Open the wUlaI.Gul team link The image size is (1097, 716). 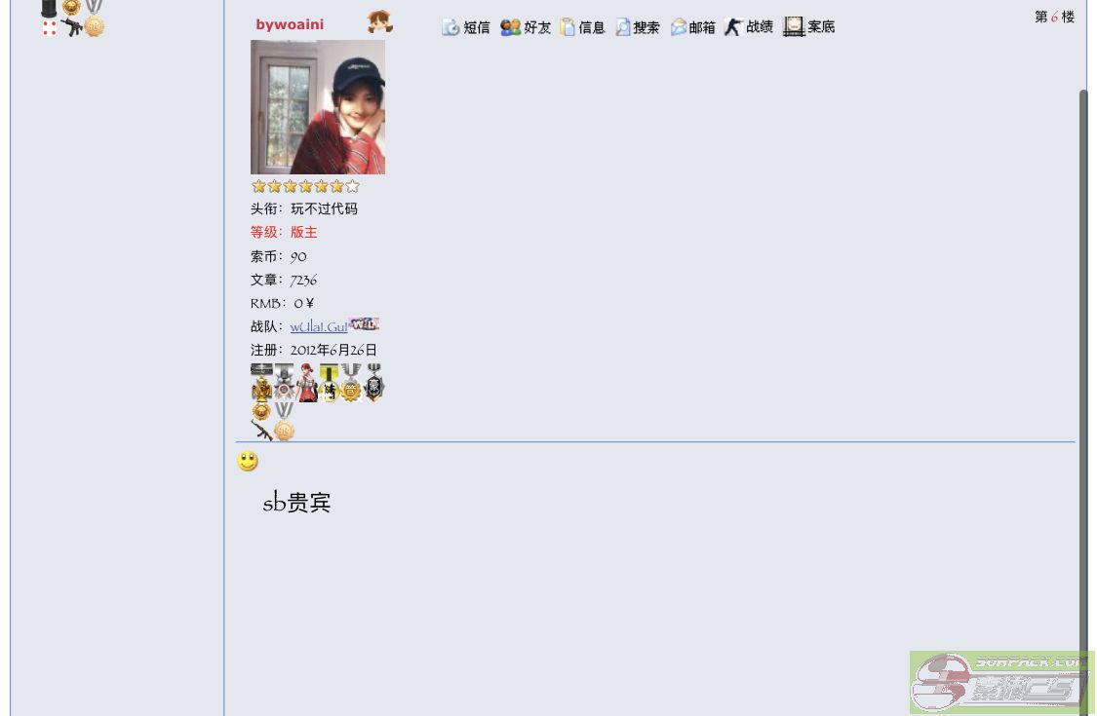click(318, 326)
